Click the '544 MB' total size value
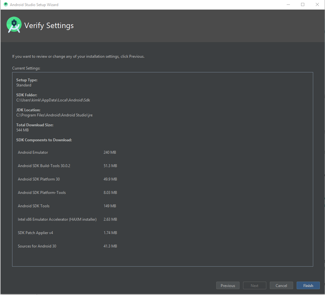 22,130
